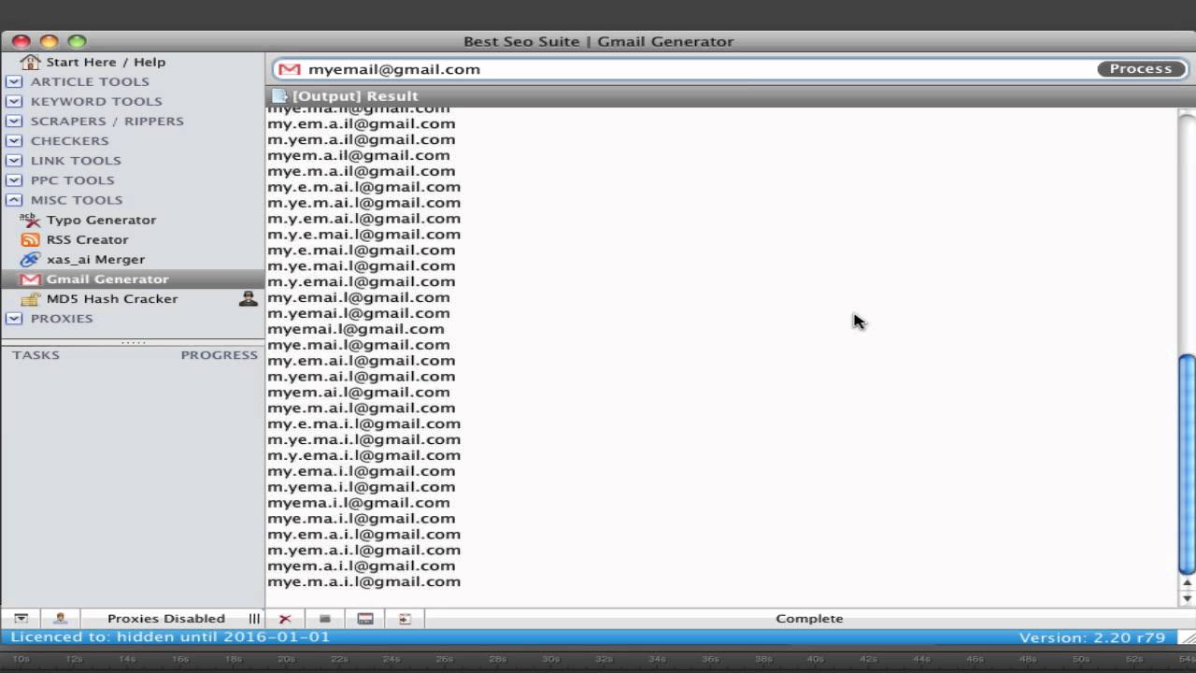
Task: Select the result m.y.e.mai.l@gmail.com
Action: pyautogui.click(x=363, y=234)
